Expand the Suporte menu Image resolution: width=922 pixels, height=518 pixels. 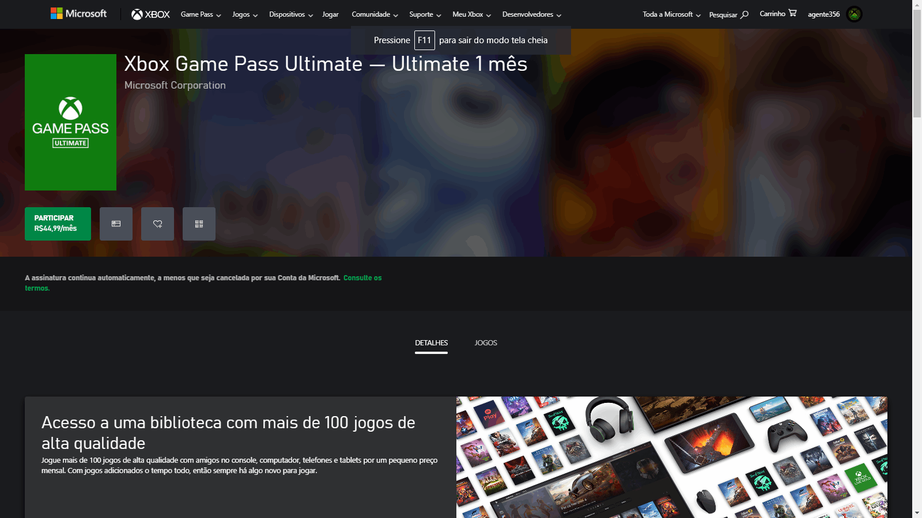pos(425,14)
